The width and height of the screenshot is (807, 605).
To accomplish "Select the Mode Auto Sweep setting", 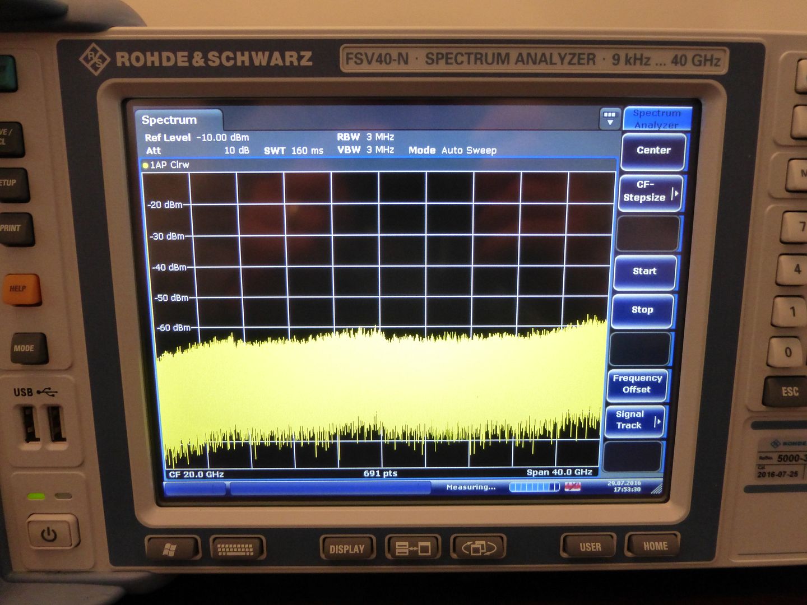I will pyautogui.click(x=452, y=150).
